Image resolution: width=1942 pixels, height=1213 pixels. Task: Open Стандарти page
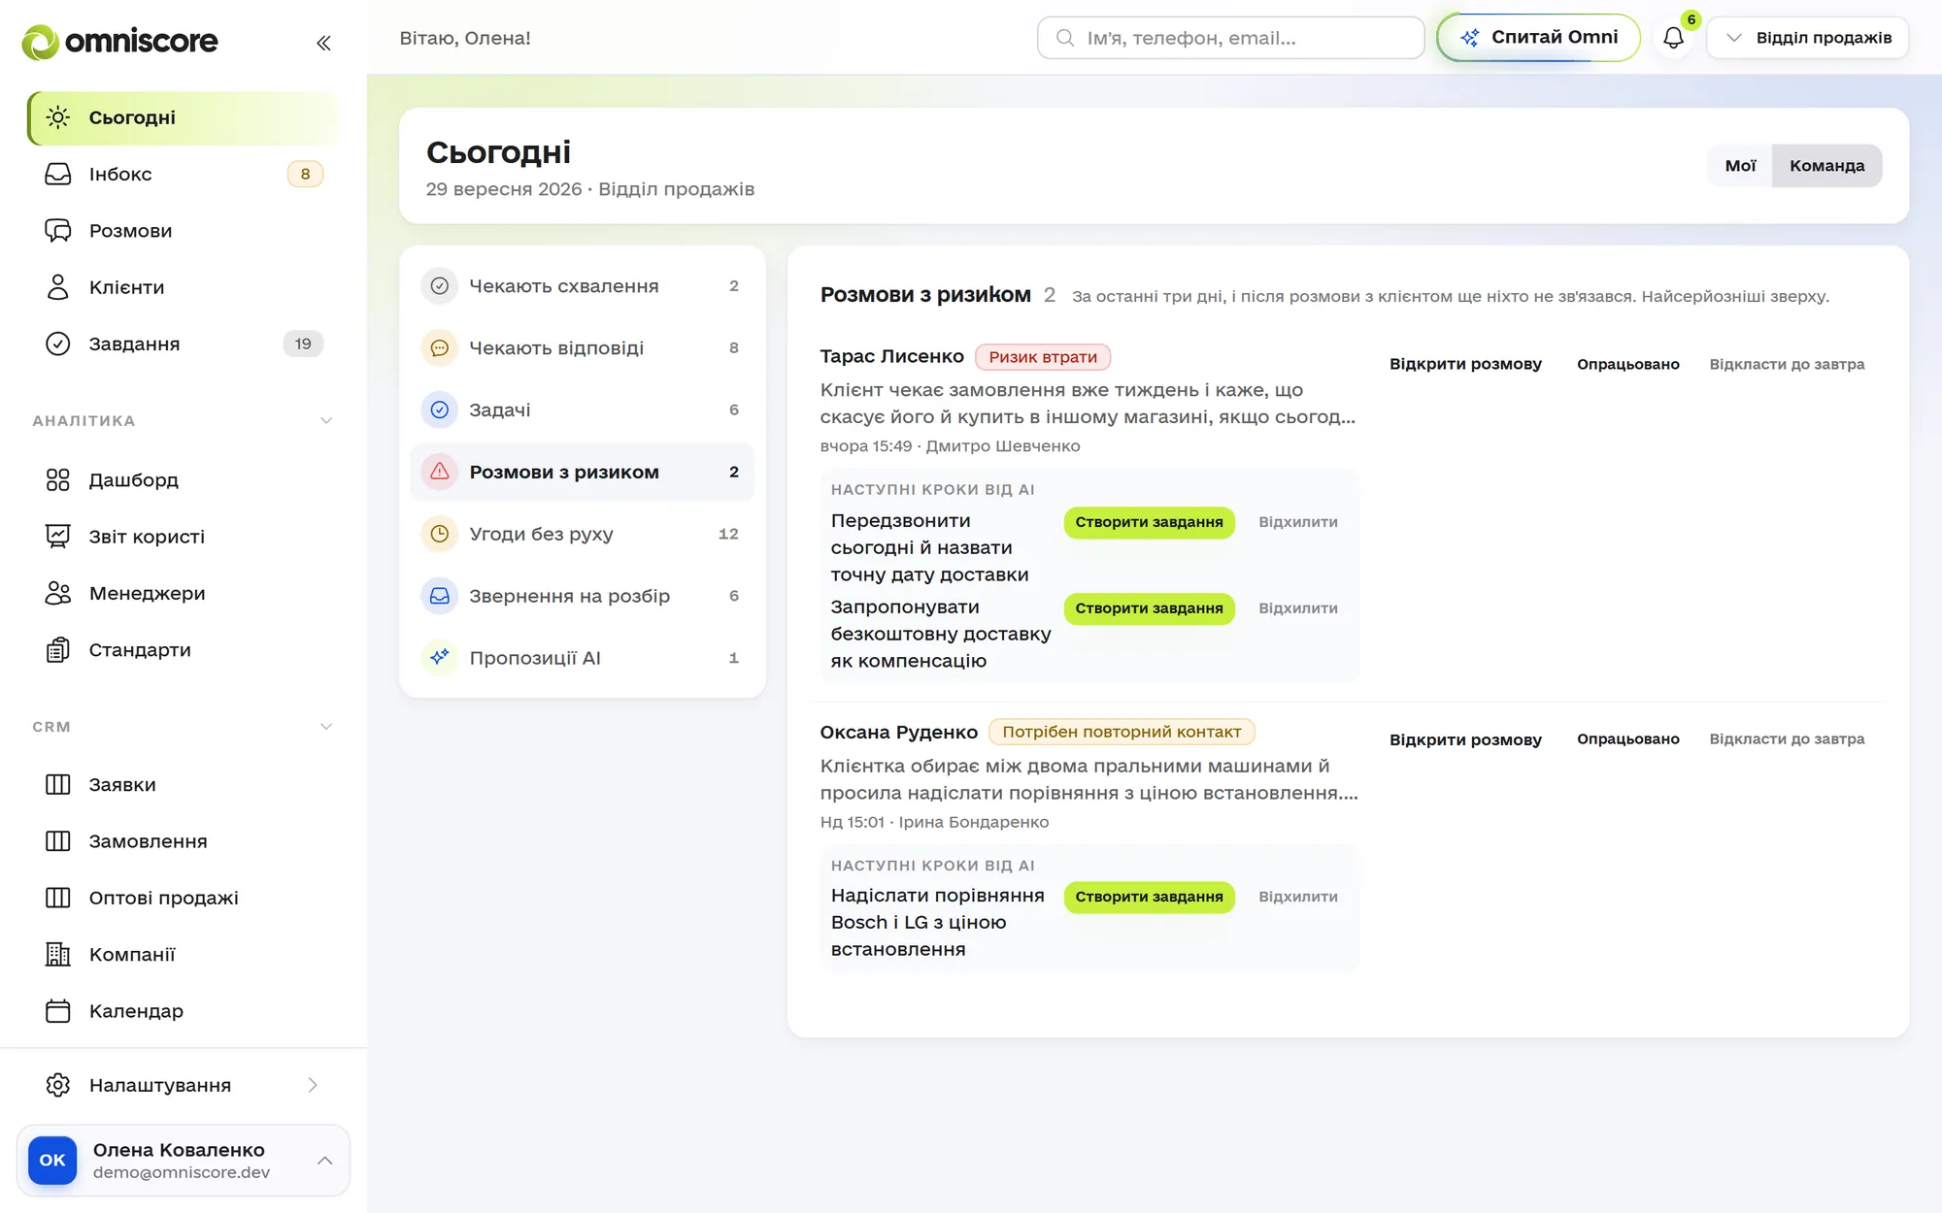(x=184, y=649)
